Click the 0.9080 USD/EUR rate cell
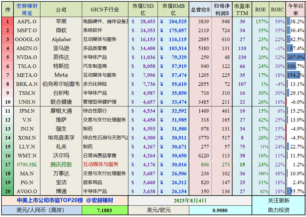The height and width of the screenshot is (217, 306). (x=220, y=210)
